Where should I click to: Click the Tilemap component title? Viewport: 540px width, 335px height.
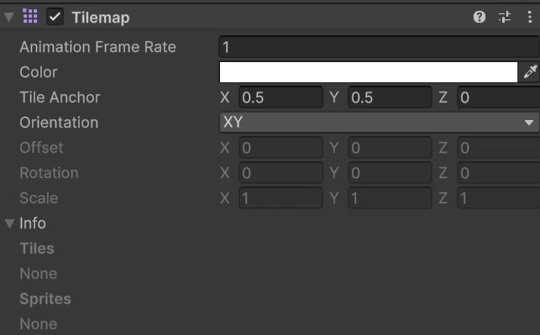pos(101,18)
